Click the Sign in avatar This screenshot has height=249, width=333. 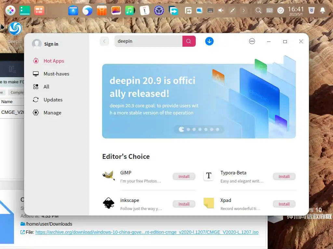pyautogui.click(x=36, y=44)
